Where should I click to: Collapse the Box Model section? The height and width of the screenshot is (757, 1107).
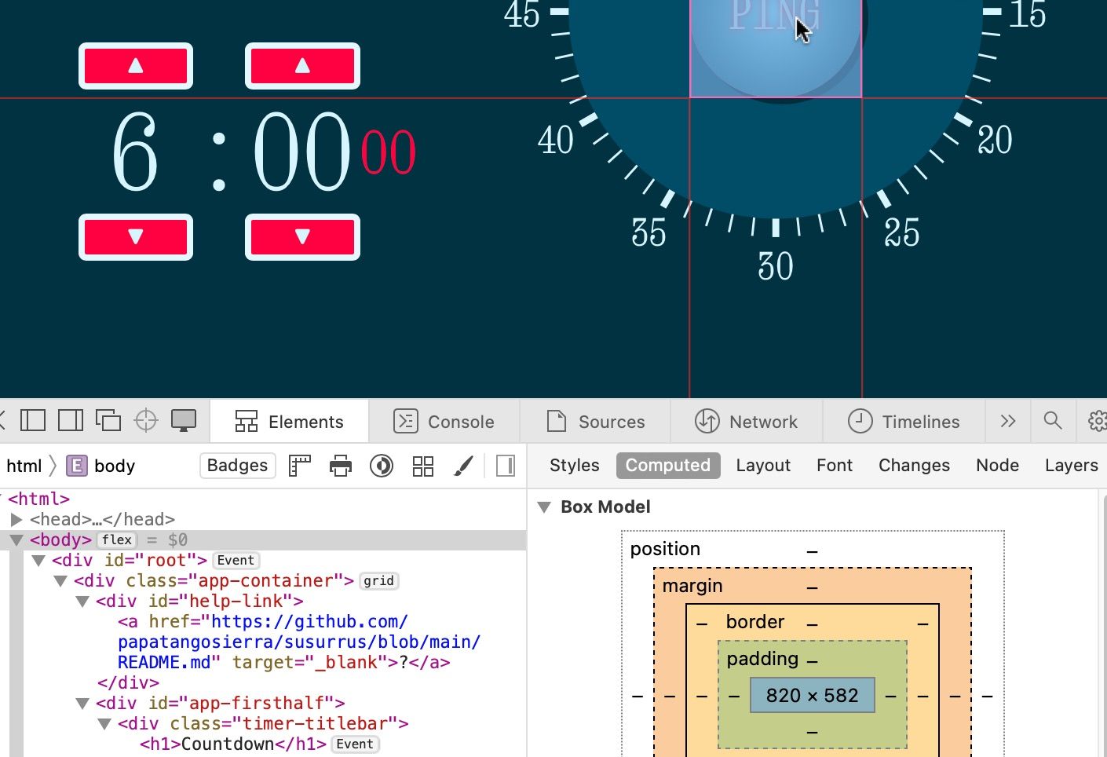click(x=544, y=507)
